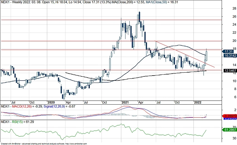Click the green RSI line's peak near 2021
Viewport: 237px width, 145px height.
coord(121,124)
